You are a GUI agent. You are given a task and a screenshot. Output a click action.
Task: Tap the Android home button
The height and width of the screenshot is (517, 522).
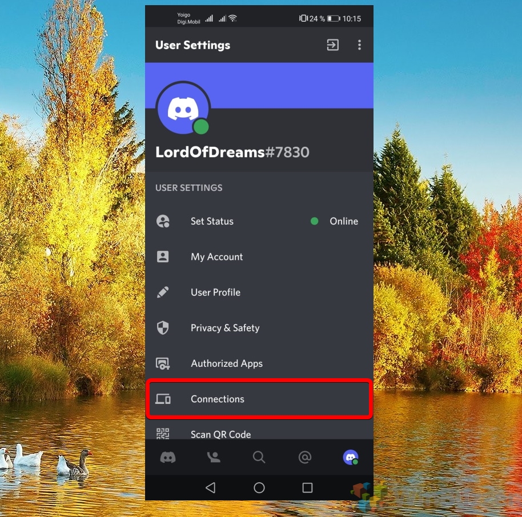tap(259, 488)
